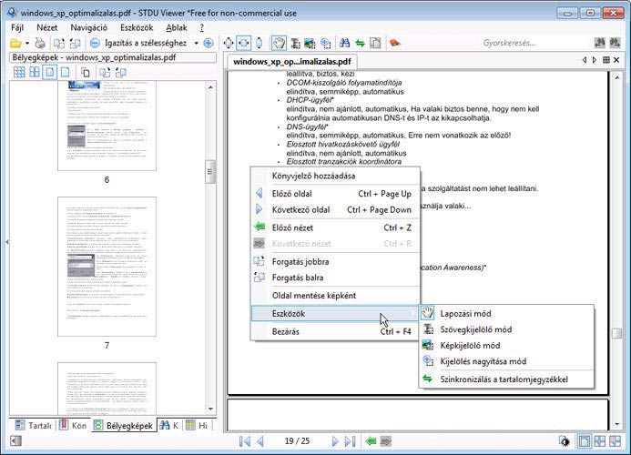
Task: Select the page 7 thumbnail
Action: 107,267
